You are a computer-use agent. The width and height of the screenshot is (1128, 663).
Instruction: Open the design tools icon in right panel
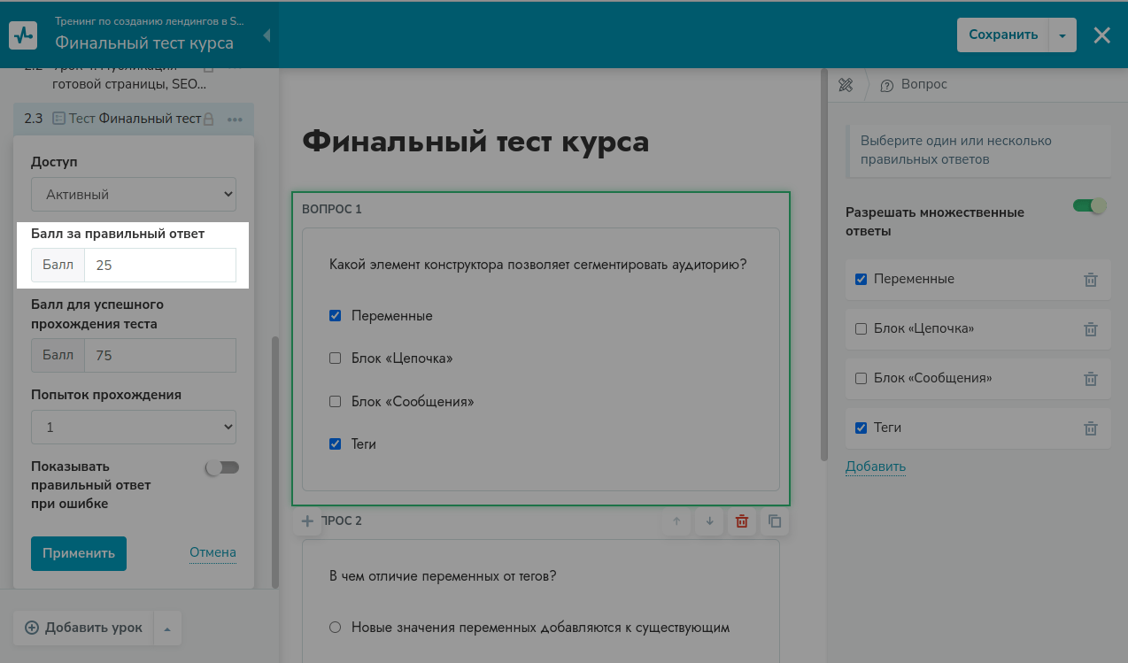[846, 85]
